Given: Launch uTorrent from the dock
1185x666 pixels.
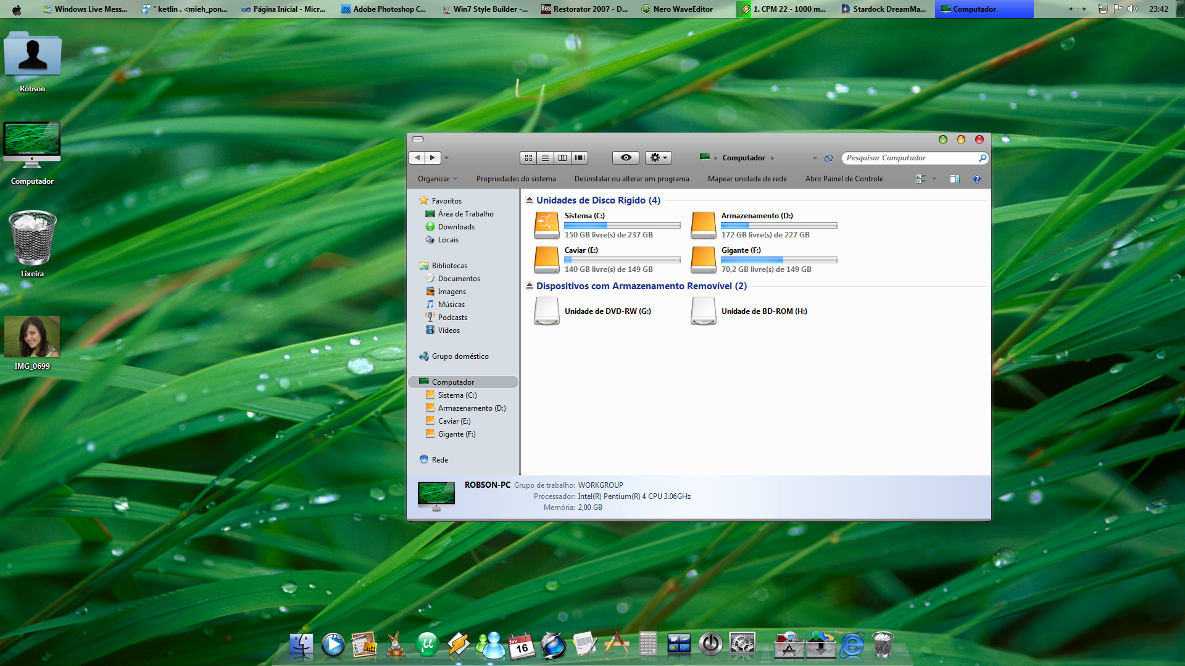Looking at the screenshot, I should 427,645.
